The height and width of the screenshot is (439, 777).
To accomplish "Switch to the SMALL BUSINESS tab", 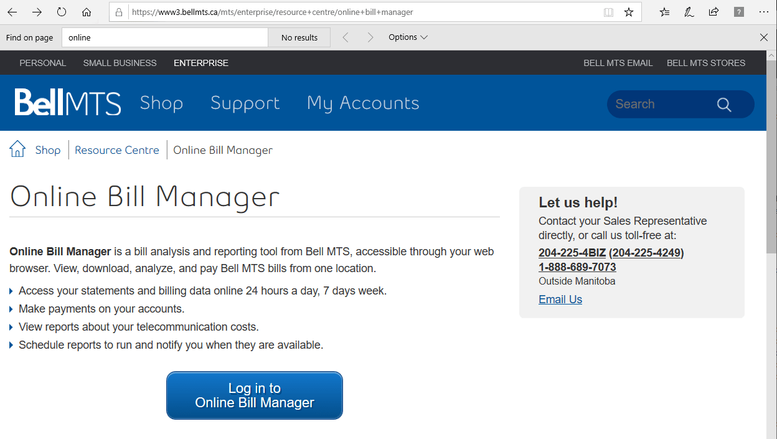I will click(120, 62).
